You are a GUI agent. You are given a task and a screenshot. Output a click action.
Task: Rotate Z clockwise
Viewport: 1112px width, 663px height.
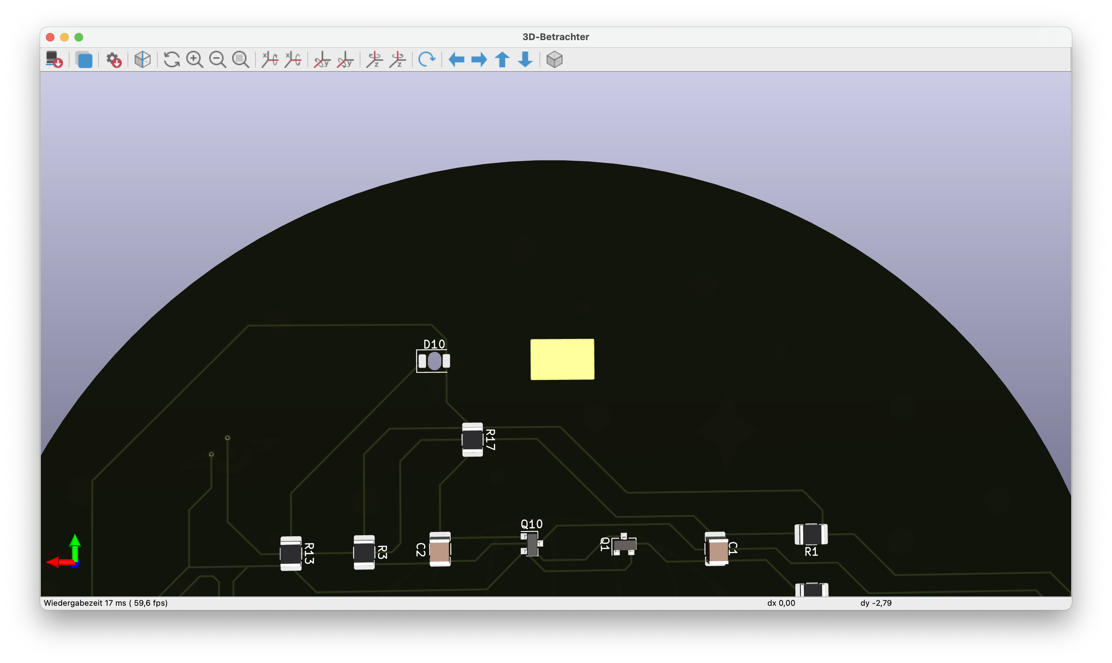374,59
